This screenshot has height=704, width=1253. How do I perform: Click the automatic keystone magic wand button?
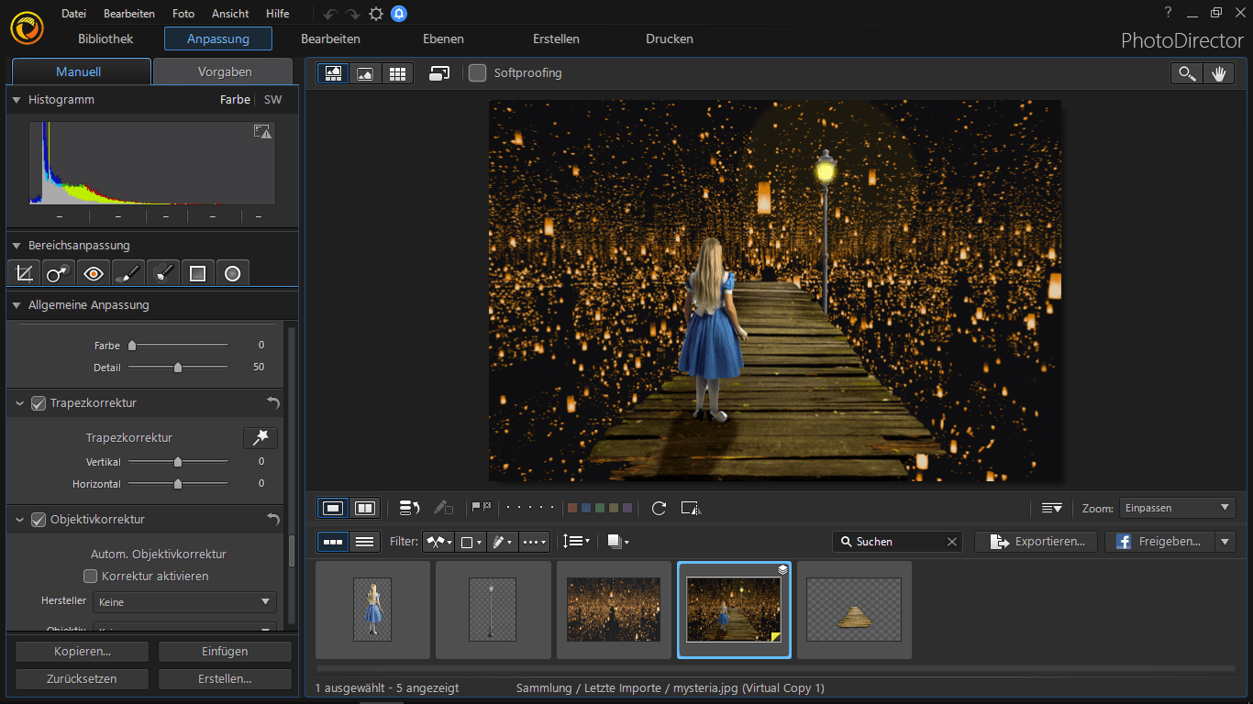click(x=260, y=437)
